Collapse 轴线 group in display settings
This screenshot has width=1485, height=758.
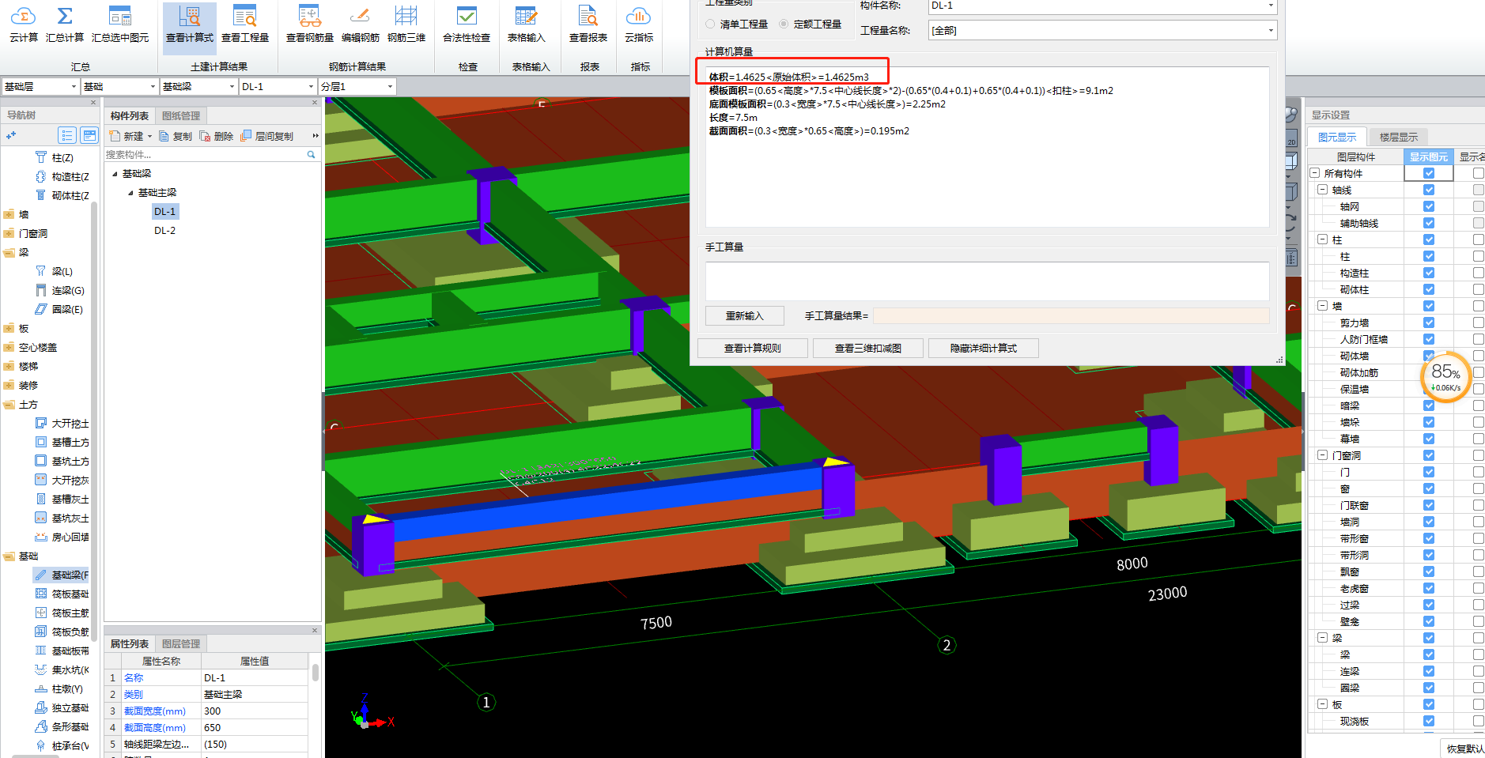point(1322,190)
